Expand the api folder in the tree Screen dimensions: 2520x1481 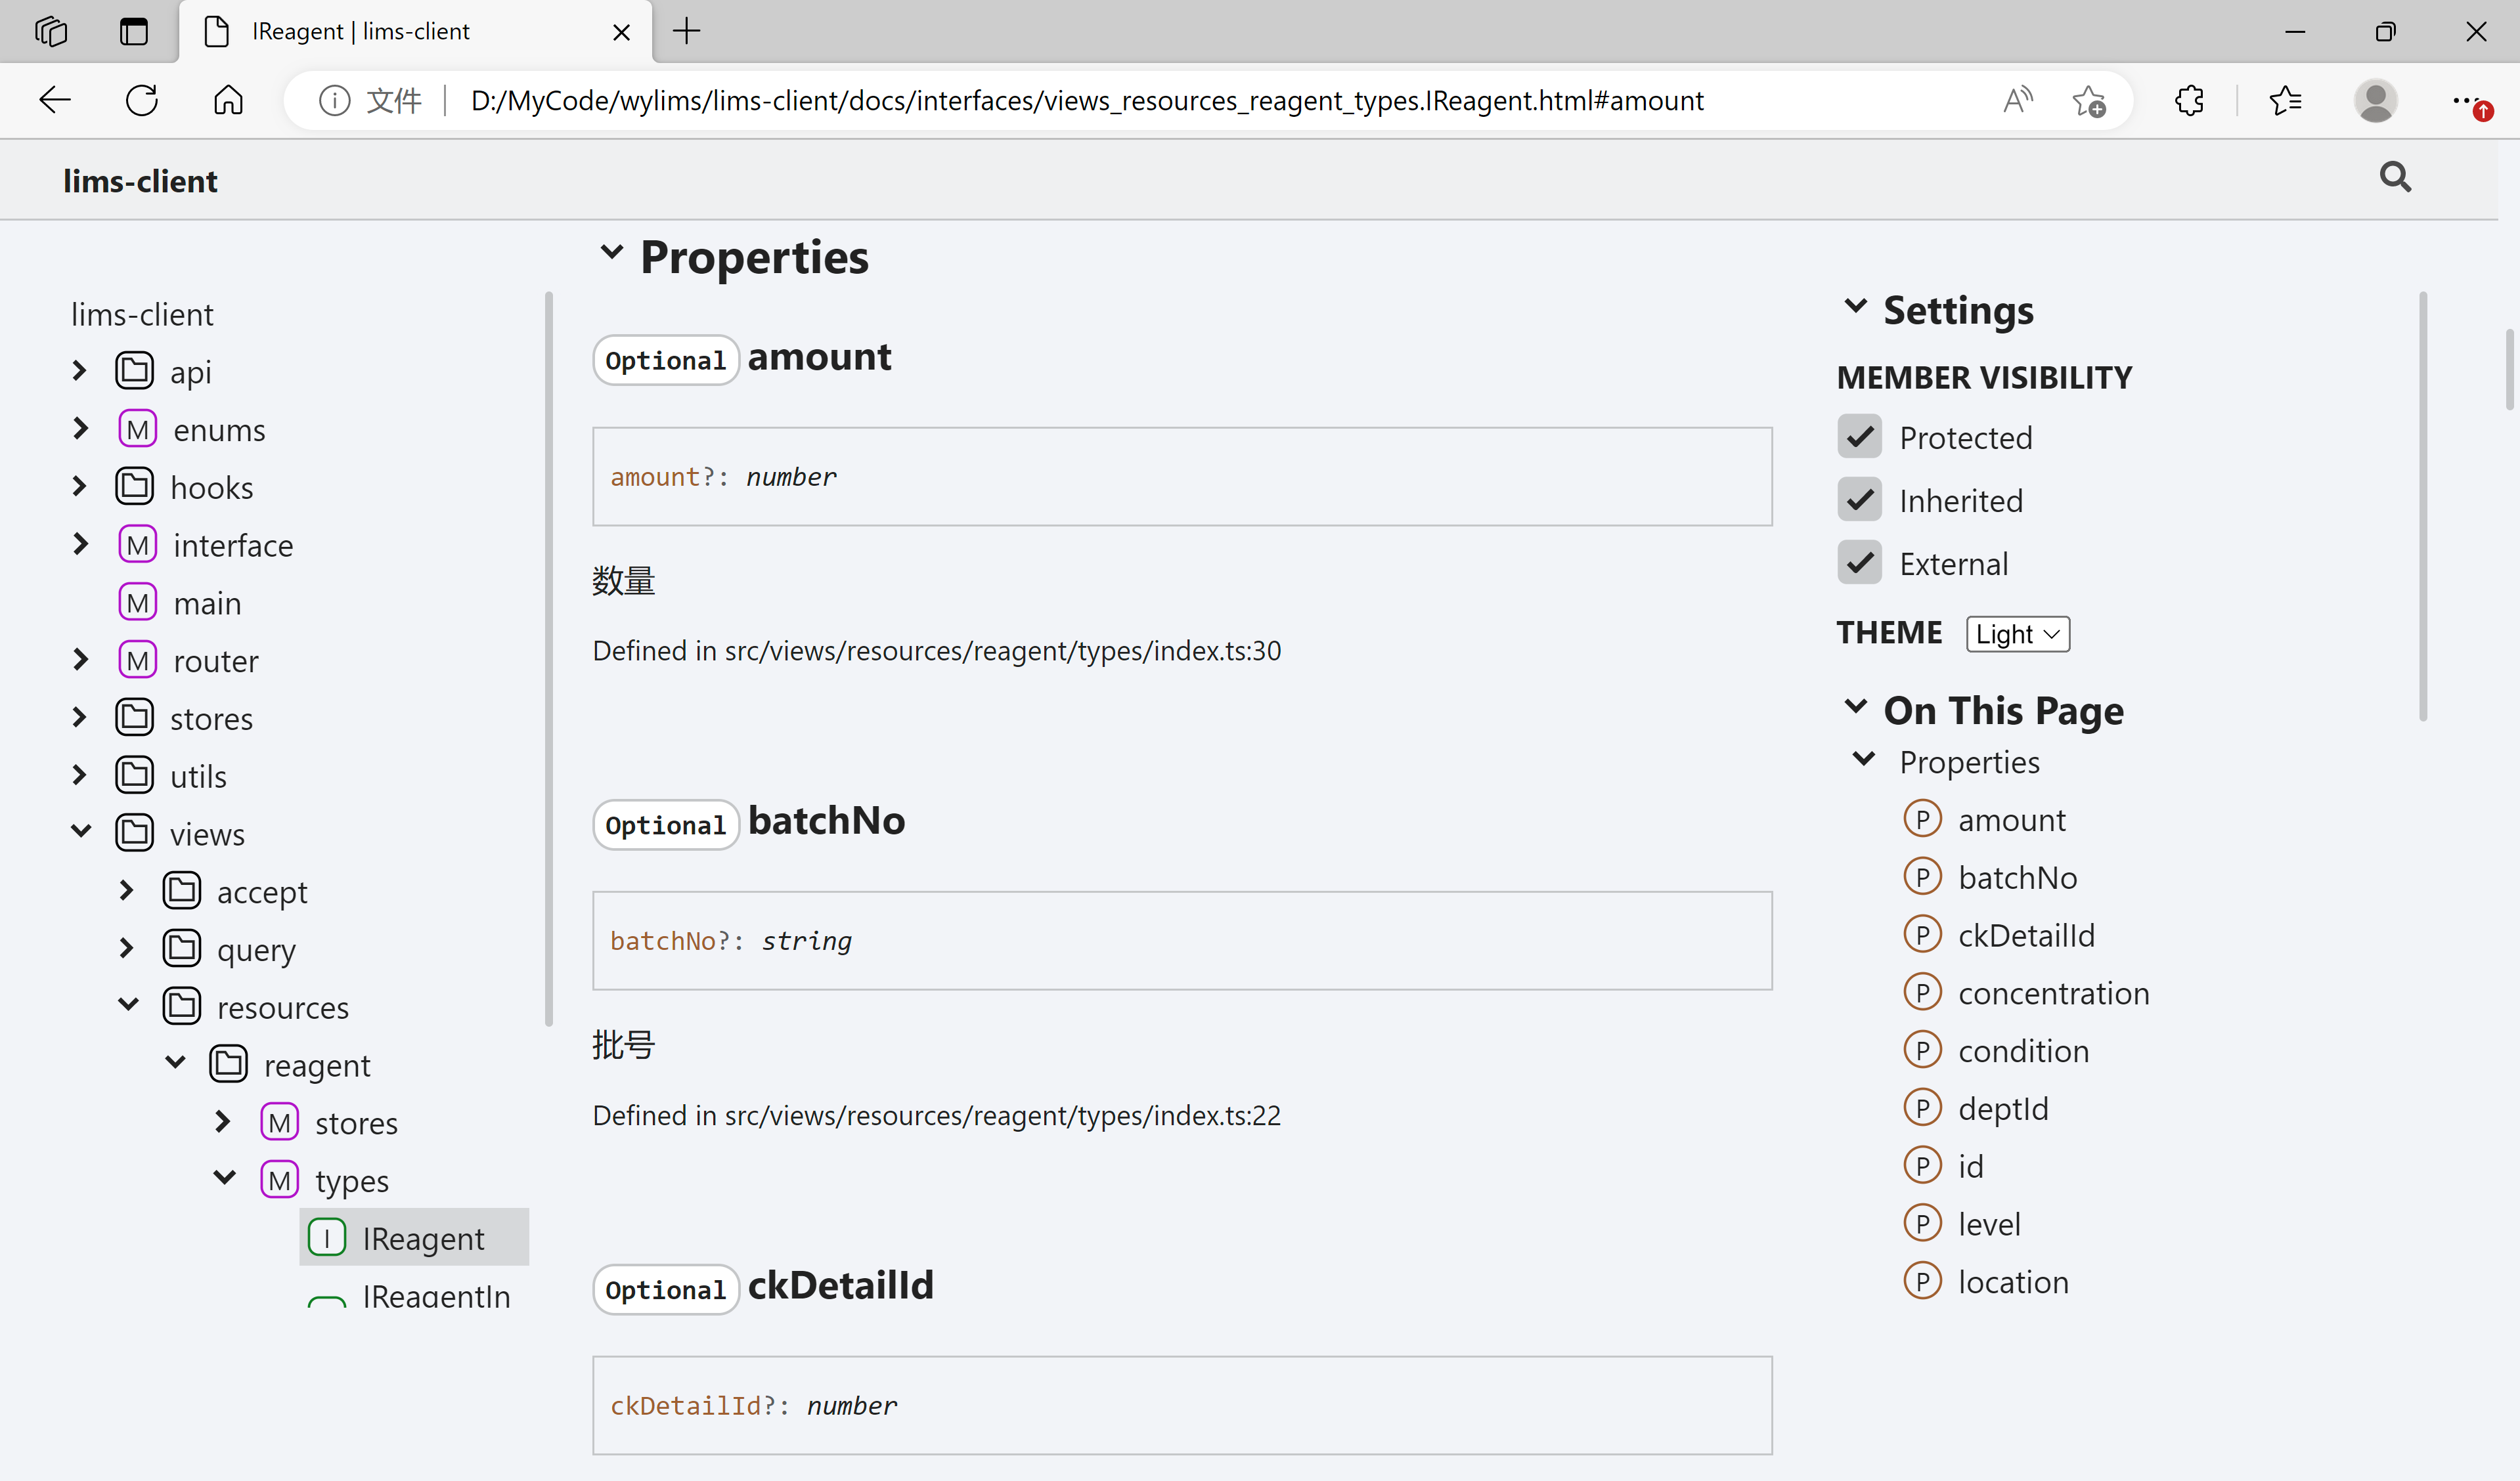click(x=80, y=372)
